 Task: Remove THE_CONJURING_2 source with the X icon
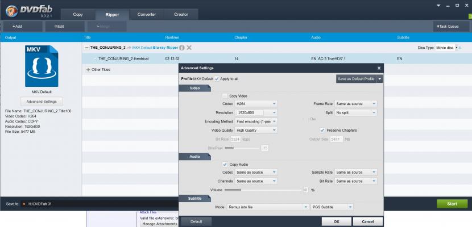click(189, 48)
